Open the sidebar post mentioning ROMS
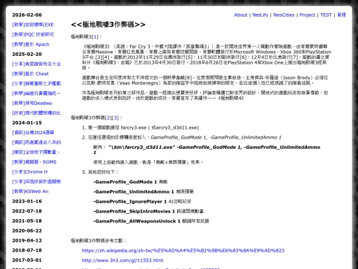 click(34, 162)
